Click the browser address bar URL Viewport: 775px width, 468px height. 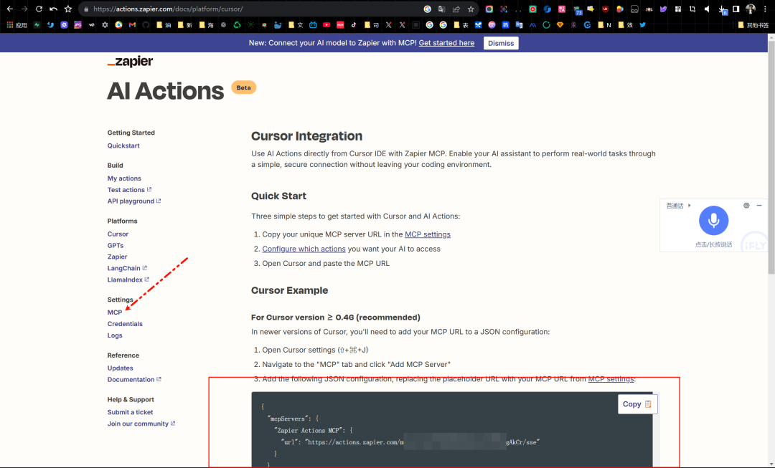tap(168, 9)
